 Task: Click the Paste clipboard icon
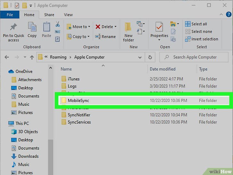click(46, 27)
